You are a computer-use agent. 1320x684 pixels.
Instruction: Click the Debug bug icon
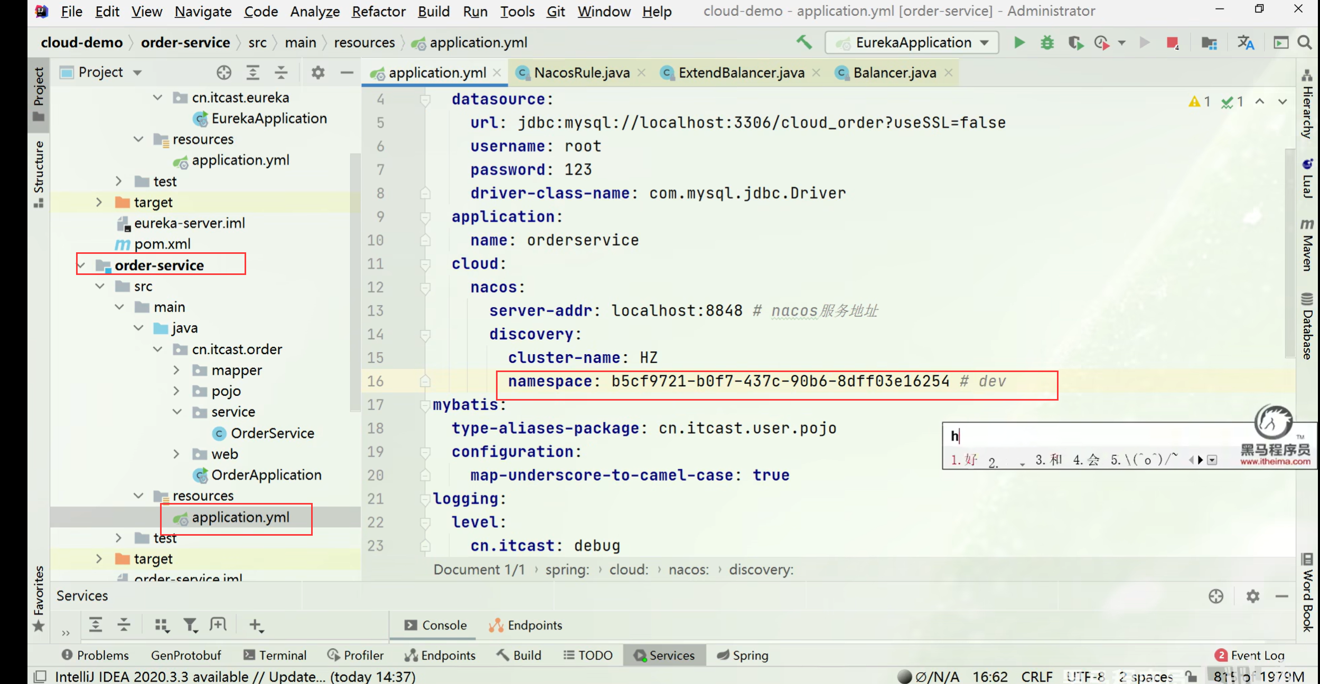[x=1047, y=42]
